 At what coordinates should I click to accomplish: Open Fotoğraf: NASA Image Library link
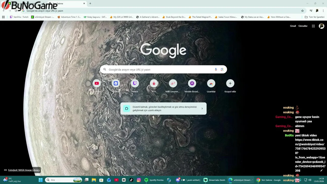click(x=24, y=170)
